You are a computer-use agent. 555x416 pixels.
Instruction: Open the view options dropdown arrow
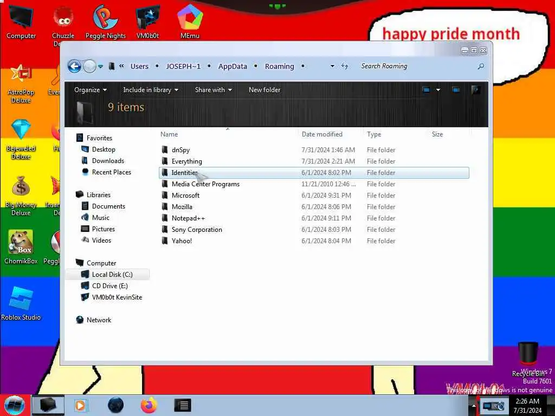point(438,90)
